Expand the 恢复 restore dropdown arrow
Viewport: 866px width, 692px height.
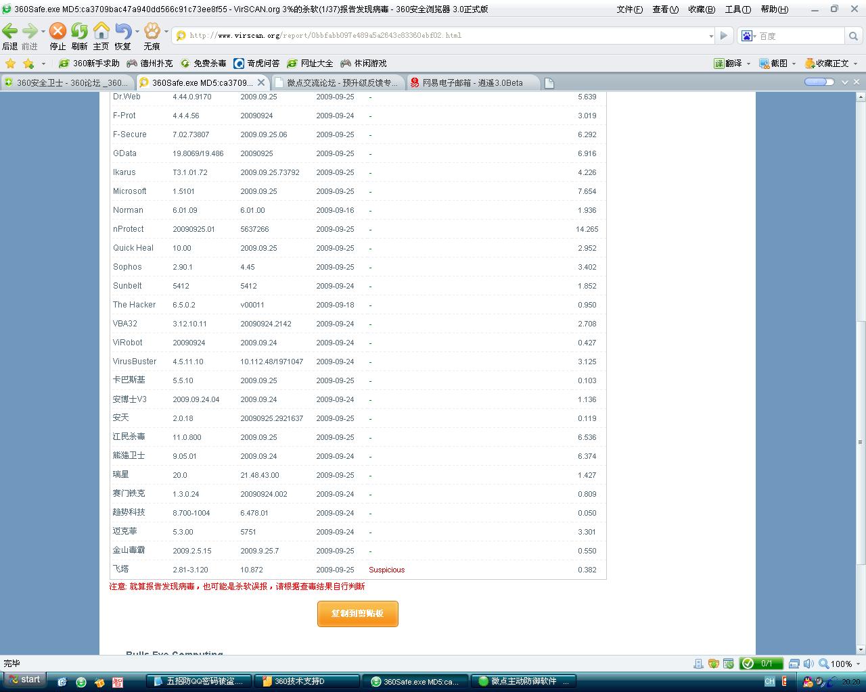click(x=137, y=31)
